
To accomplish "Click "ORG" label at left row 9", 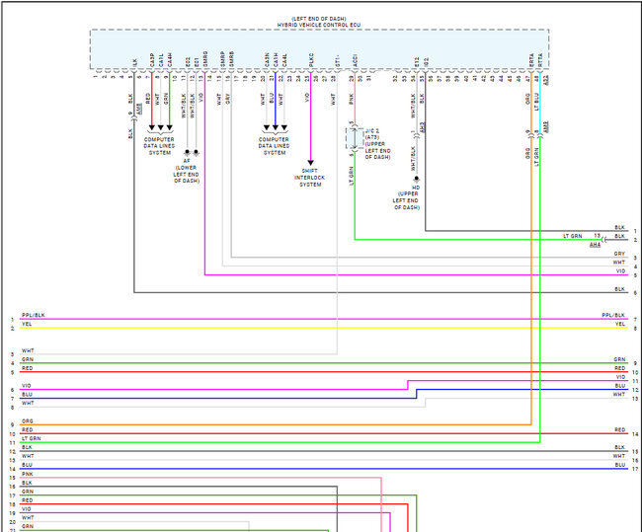I will pyautogui.click(x=28, y=421).
